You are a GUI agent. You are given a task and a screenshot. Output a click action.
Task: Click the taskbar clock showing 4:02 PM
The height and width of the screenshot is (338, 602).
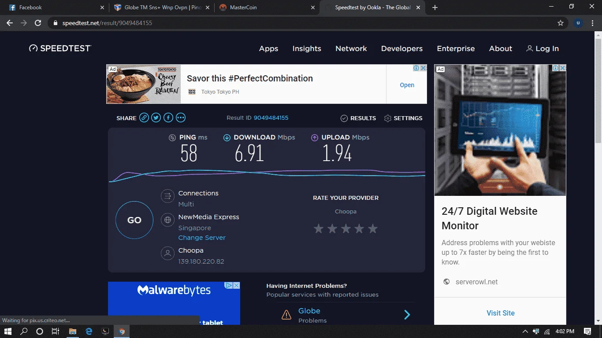point(565,331)
